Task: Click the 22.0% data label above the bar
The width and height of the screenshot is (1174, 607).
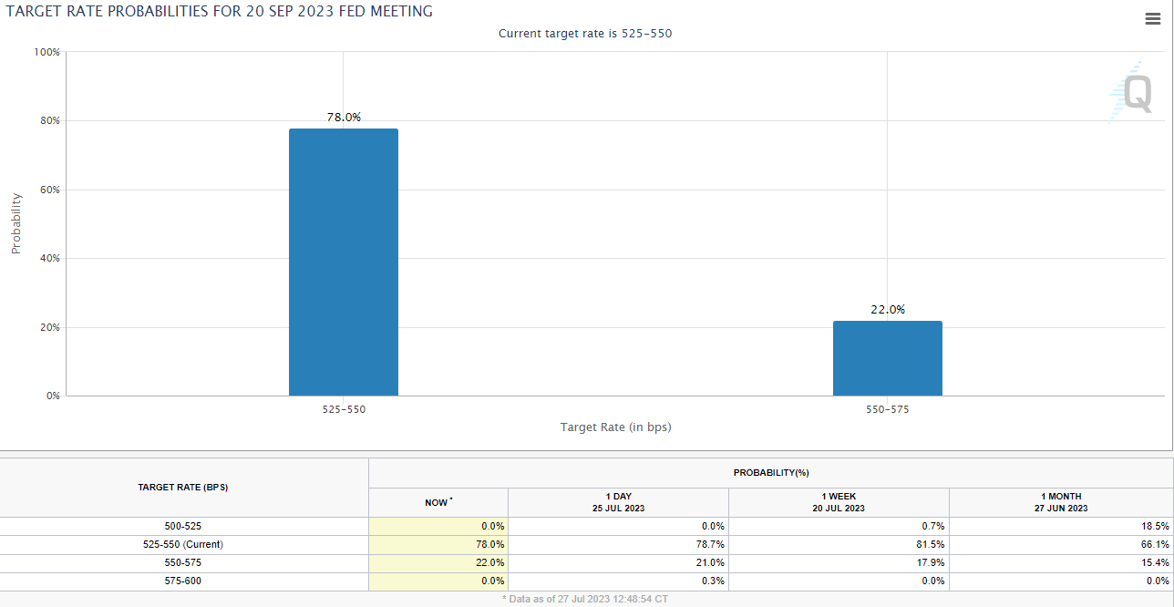Action: [887, 309]
